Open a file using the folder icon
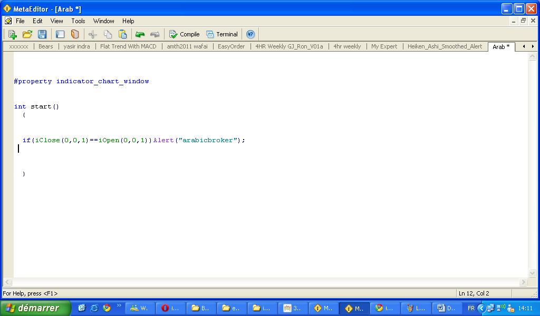540x316 pixels. (x=27, y=34)
